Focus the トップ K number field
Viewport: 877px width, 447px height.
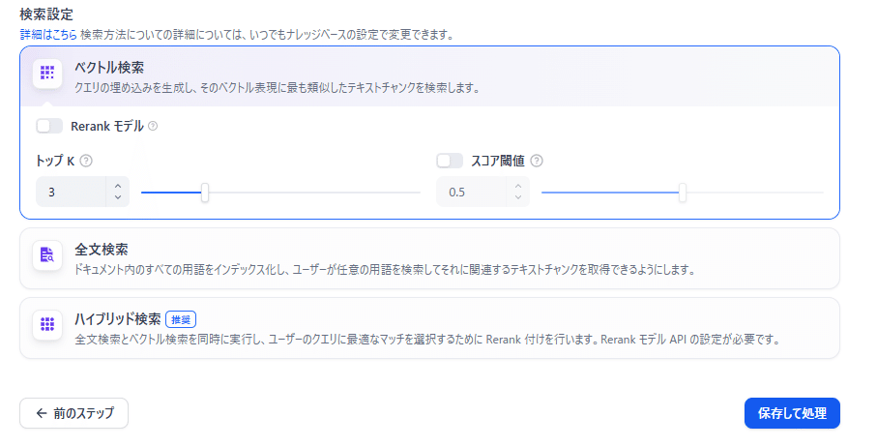[71, 192]
